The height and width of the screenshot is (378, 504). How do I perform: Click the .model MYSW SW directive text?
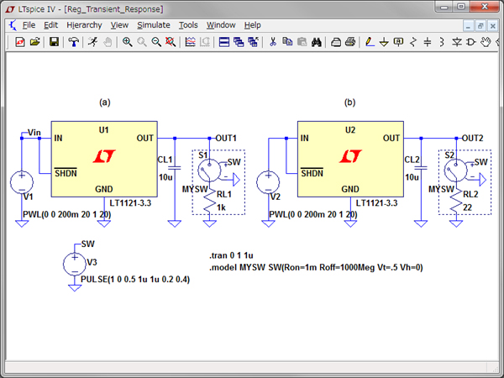(318, 267)
